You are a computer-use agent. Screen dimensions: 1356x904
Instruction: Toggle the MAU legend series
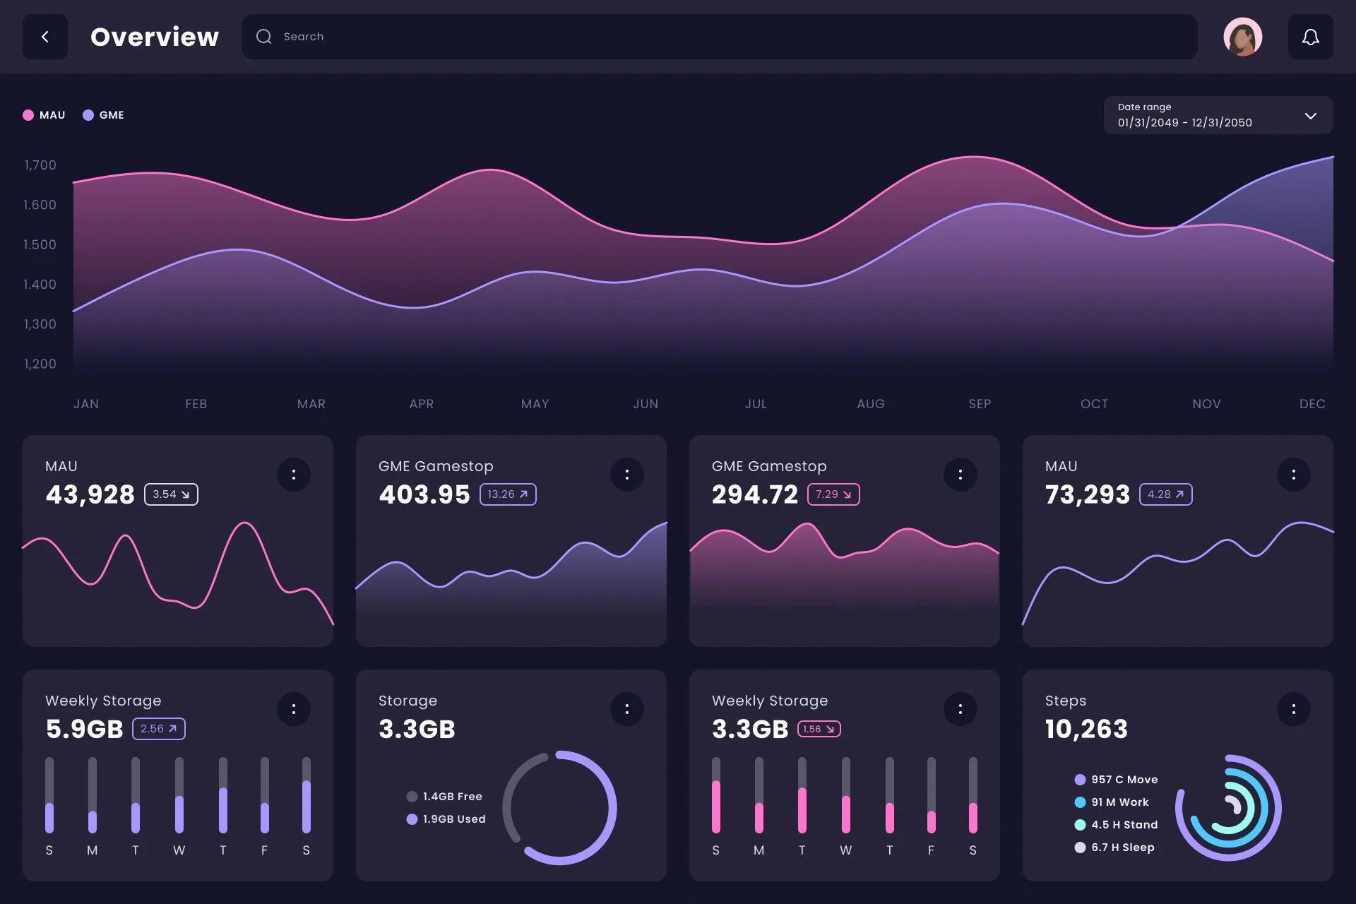tap(44, 115)
